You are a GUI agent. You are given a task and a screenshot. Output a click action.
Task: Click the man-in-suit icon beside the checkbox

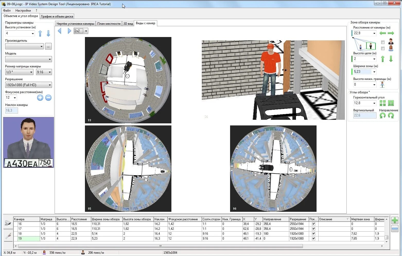tap(391, 42)
